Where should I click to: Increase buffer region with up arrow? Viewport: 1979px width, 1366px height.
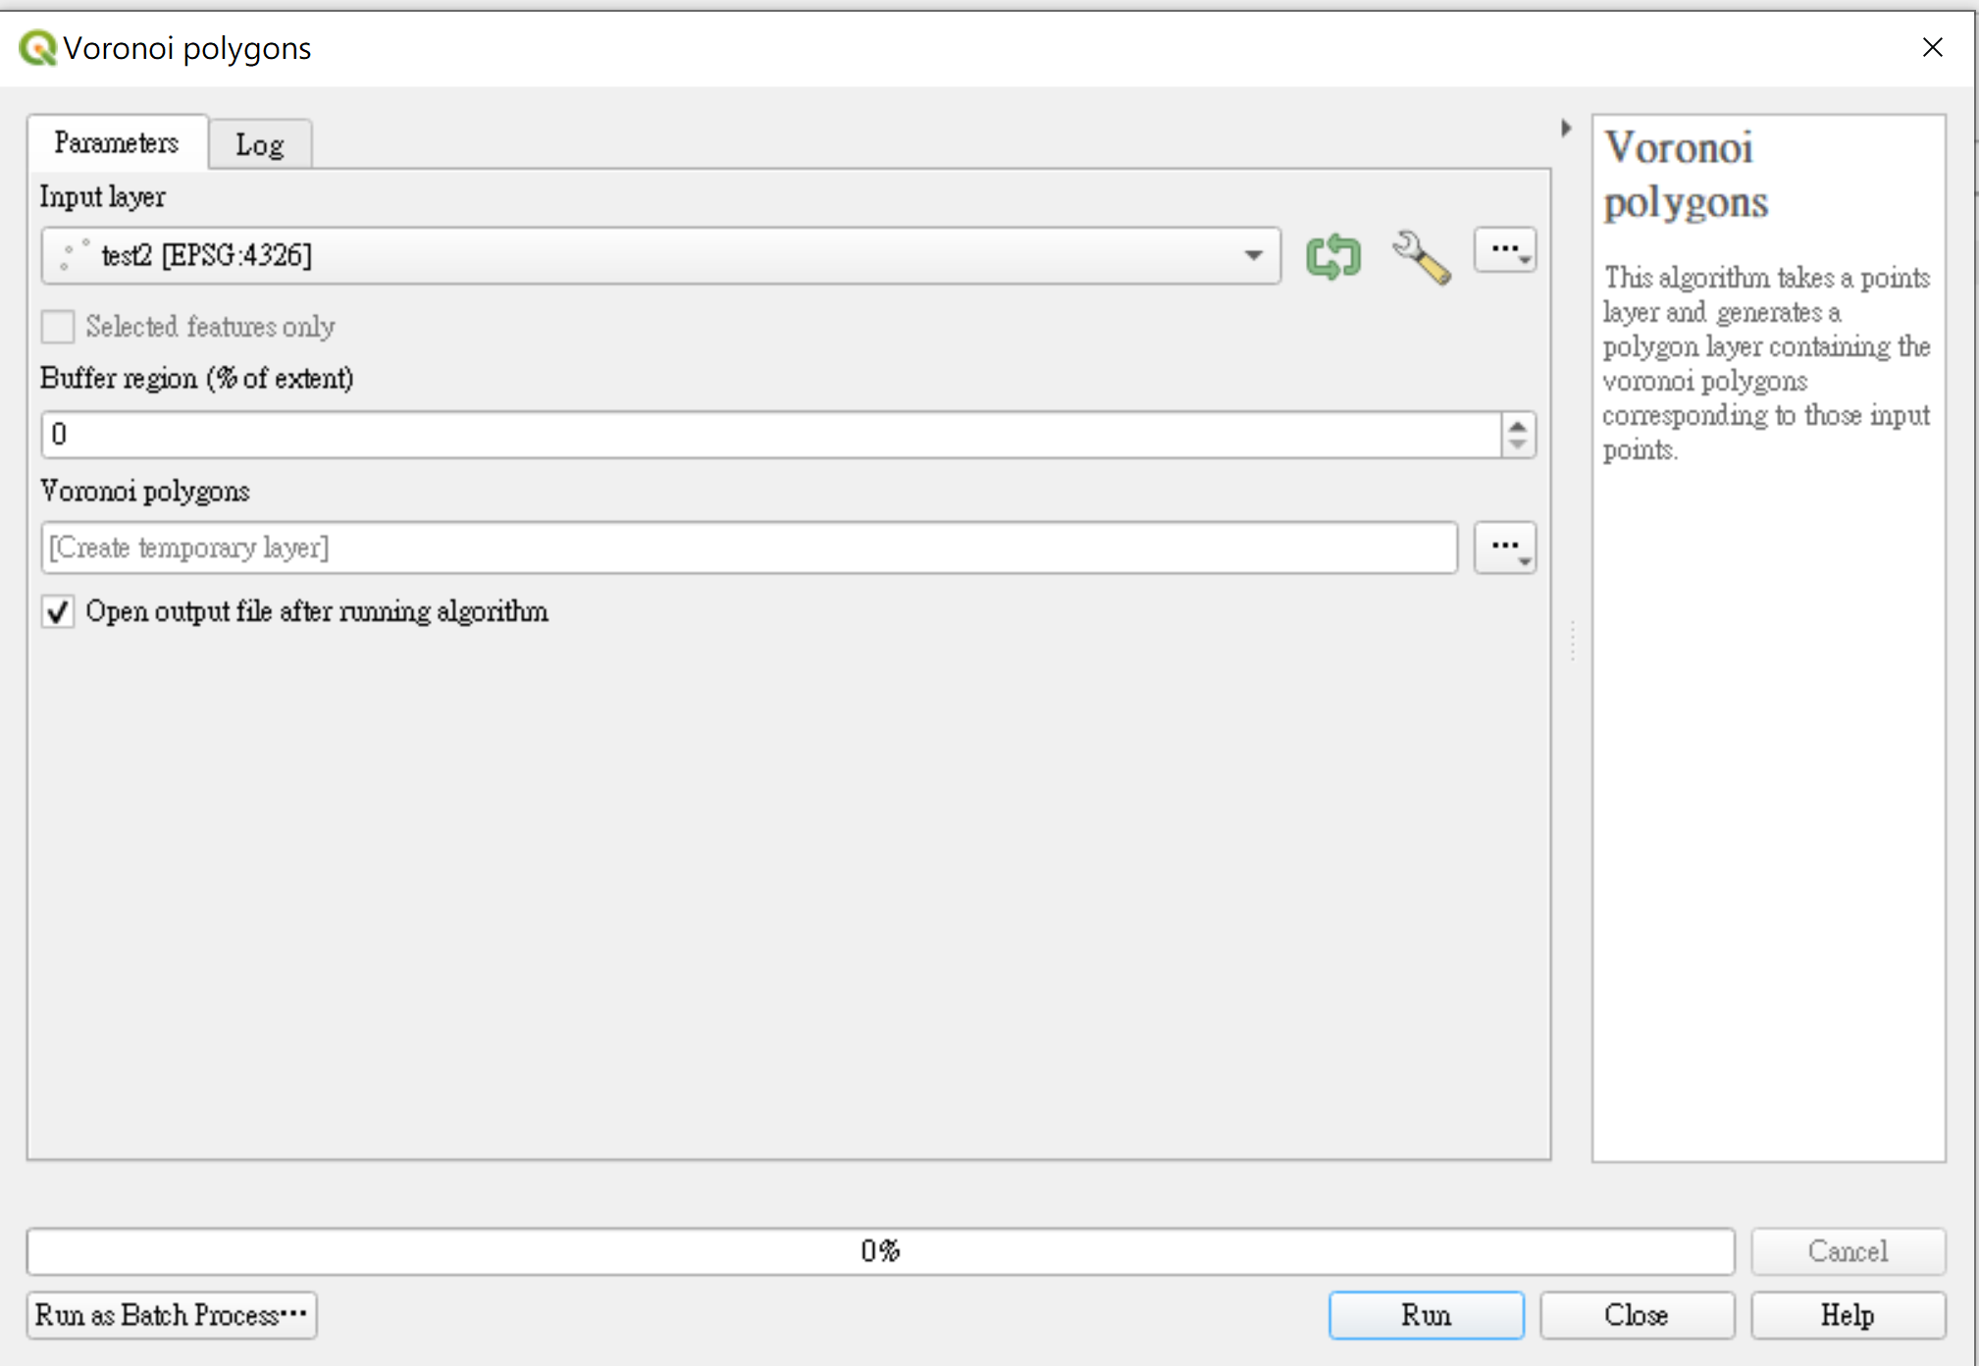coord(1518,426)
